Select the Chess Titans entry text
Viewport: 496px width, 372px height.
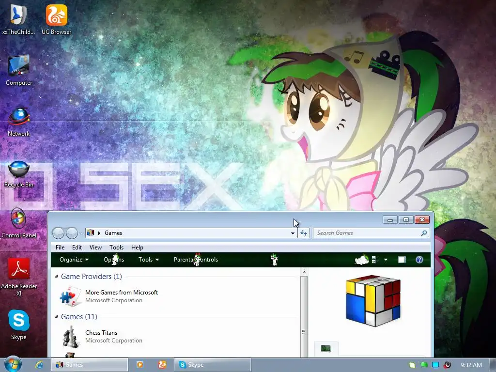(x=101, y=333)
